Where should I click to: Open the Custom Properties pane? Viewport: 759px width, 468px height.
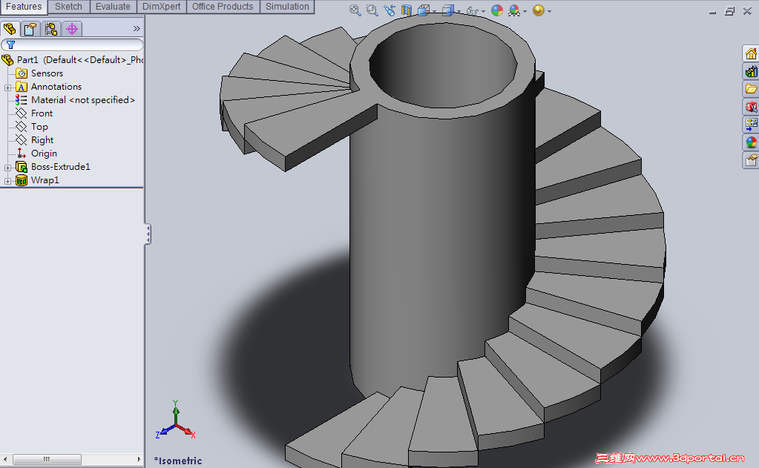click(751, 160)
